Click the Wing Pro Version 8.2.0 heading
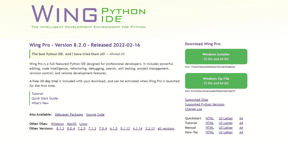This screenshot has width=288, height=144. (x=85, y=45)
